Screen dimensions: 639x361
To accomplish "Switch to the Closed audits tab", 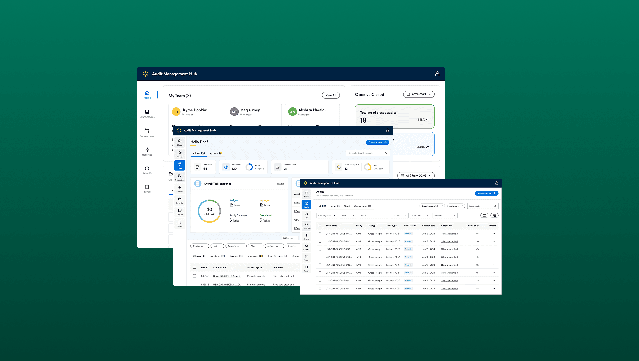I will (347, 206).
